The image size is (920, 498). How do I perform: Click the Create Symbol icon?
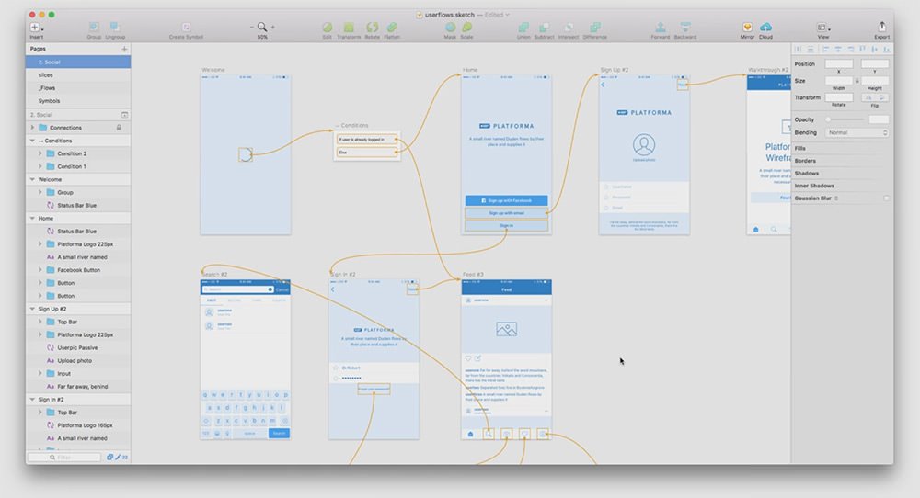(186, 27)
